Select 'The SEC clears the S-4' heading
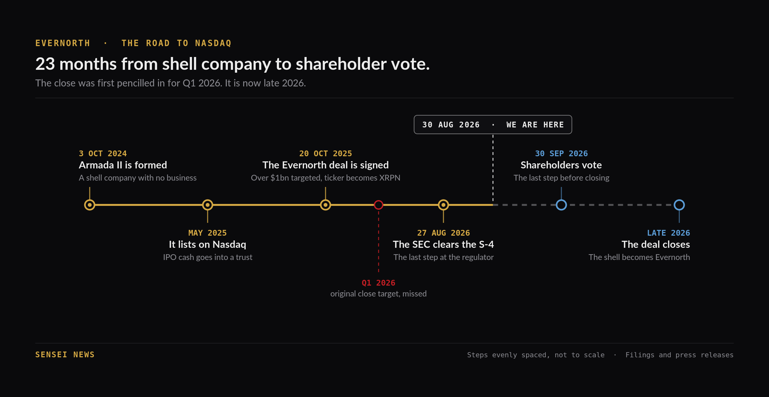Screen dimensions: 769x397 point(443,245)
